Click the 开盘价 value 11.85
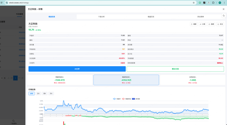Screen dimensions: 227x125 pos(123,35)
